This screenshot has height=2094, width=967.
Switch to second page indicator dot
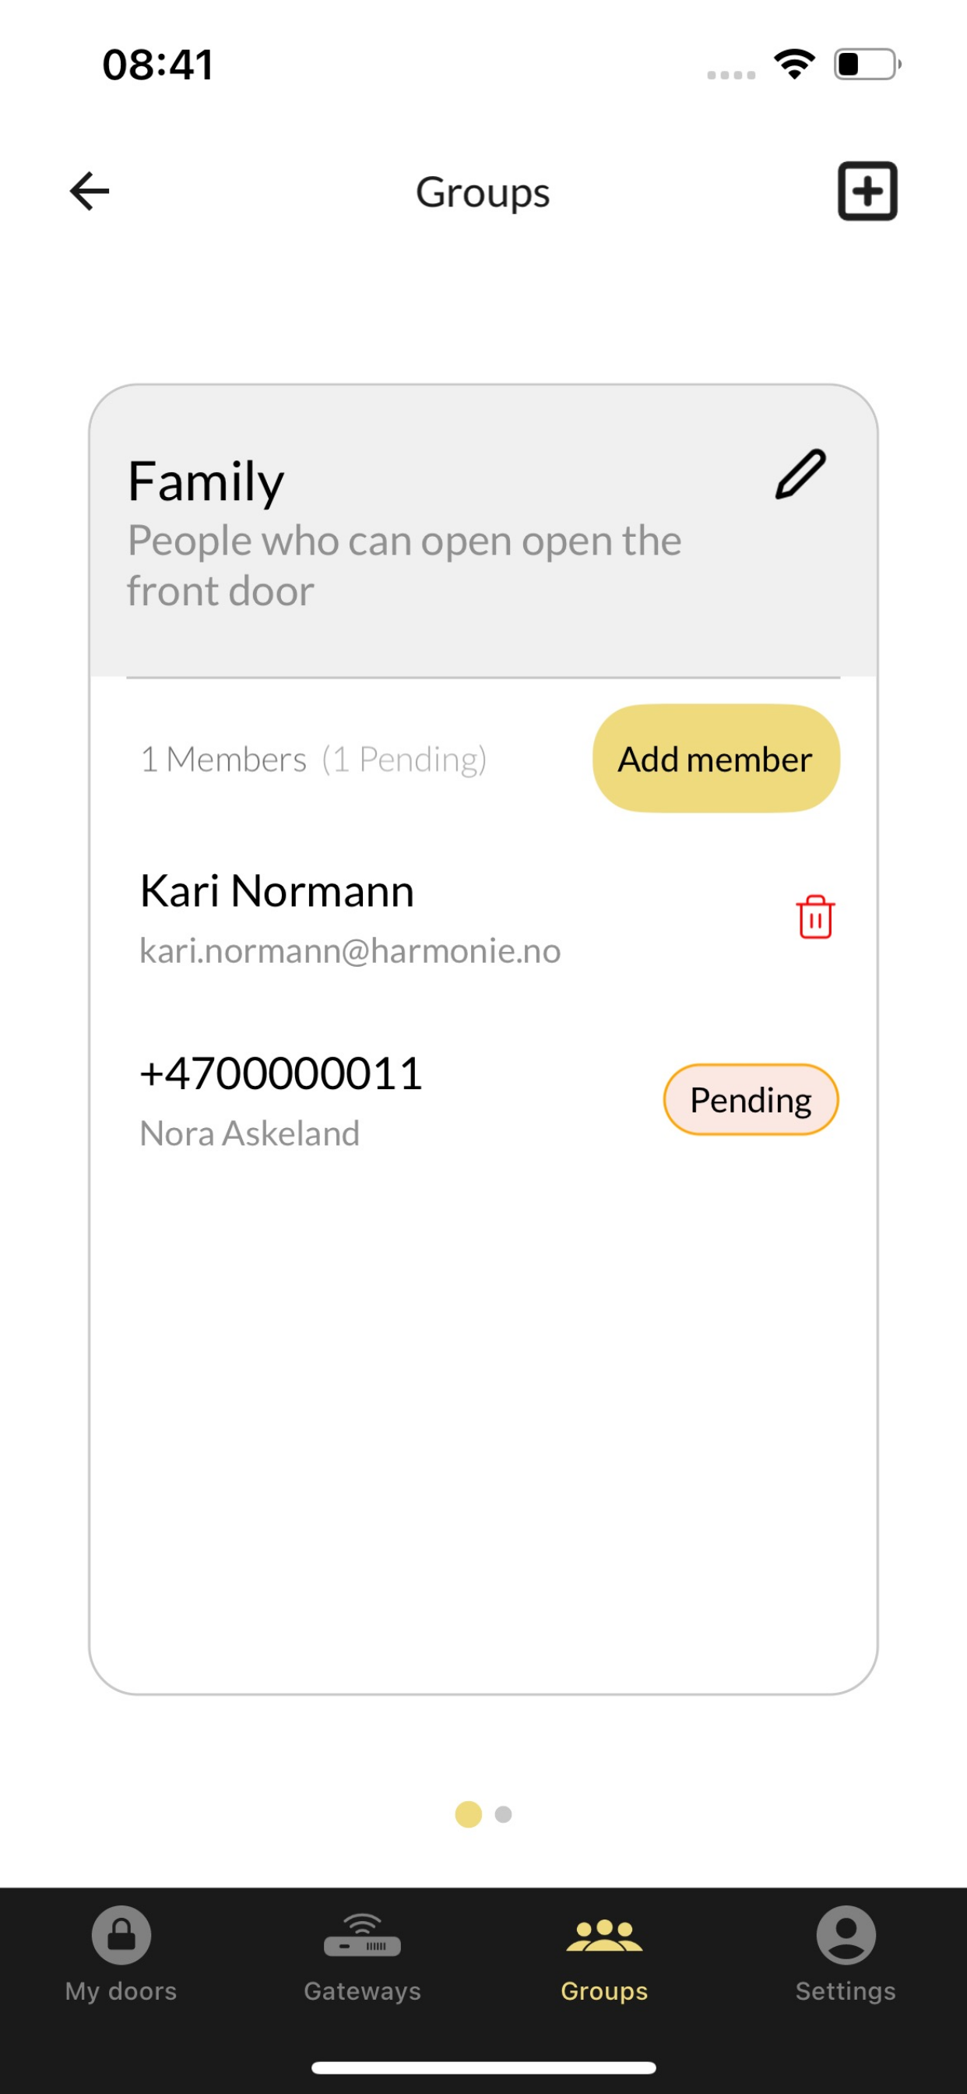(503, 1814)
